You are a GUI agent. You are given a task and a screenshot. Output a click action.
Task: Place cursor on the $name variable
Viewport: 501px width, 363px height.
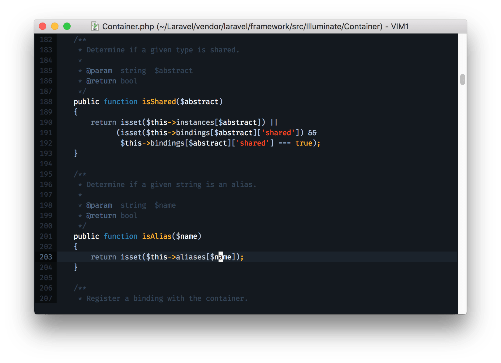point(221,257)
